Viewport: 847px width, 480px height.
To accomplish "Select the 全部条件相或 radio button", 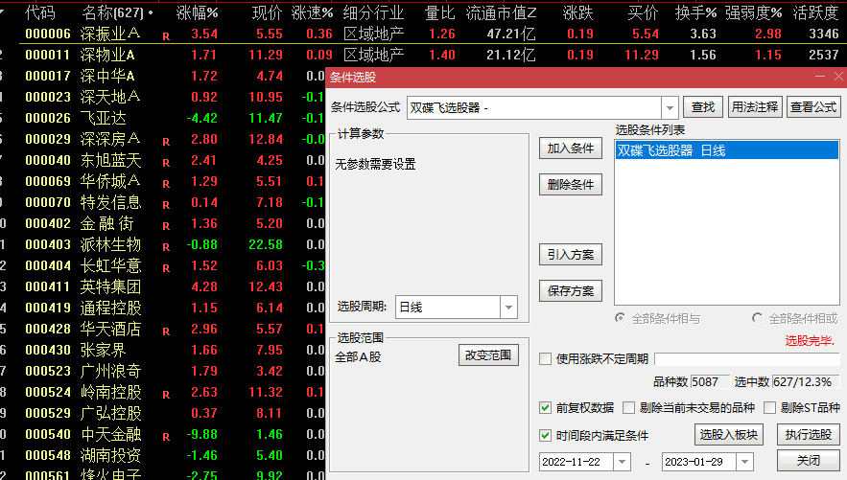I will click(758, 318).
